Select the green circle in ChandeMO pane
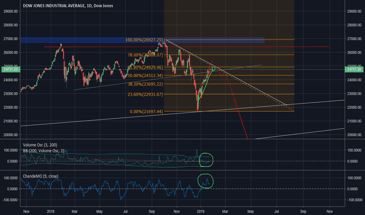The width and height of the screenshot is (365, 215). pyautogui.click(x=206, y=181)
